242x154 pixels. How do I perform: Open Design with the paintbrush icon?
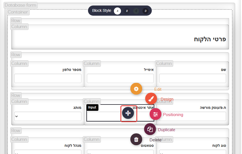[151, 99]
